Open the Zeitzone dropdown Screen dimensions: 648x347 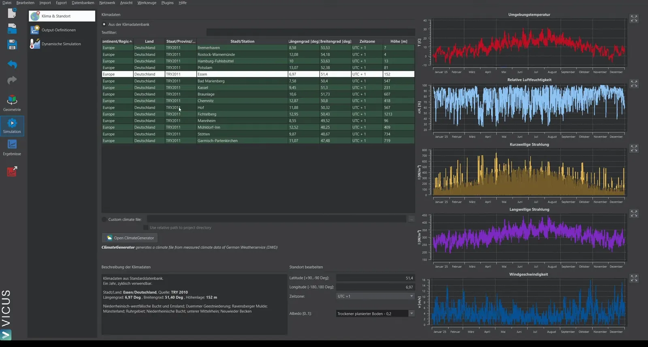pos(375,296)
